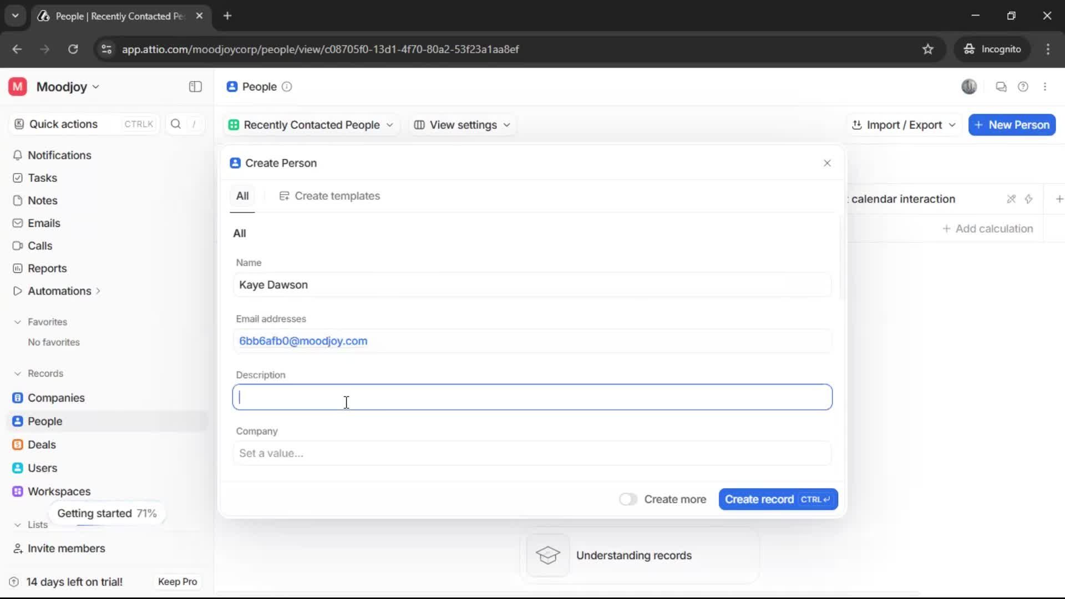Open Create templates in the modal
Viewport: 1065px width, 599px height.
coord(330,196)
